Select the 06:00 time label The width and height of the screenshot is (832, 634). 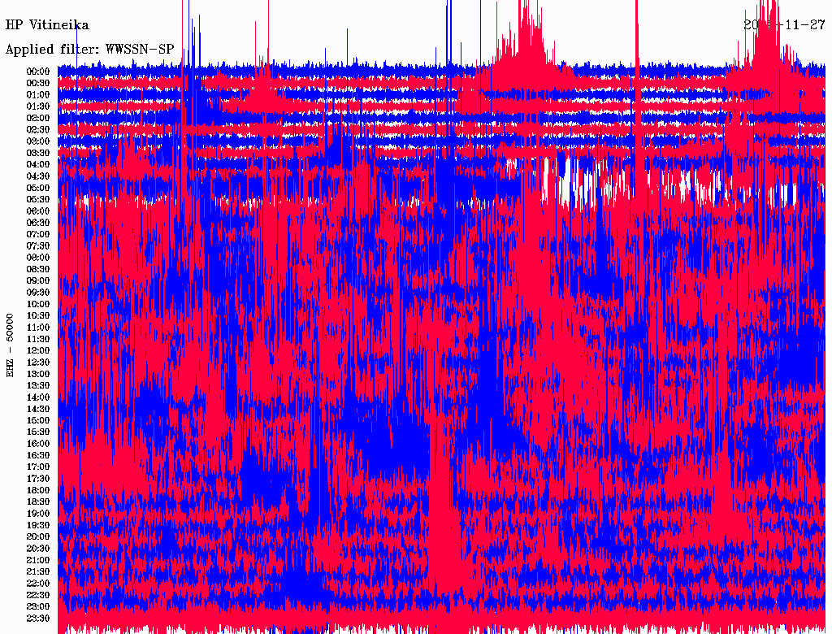click(x=38, y=211)
